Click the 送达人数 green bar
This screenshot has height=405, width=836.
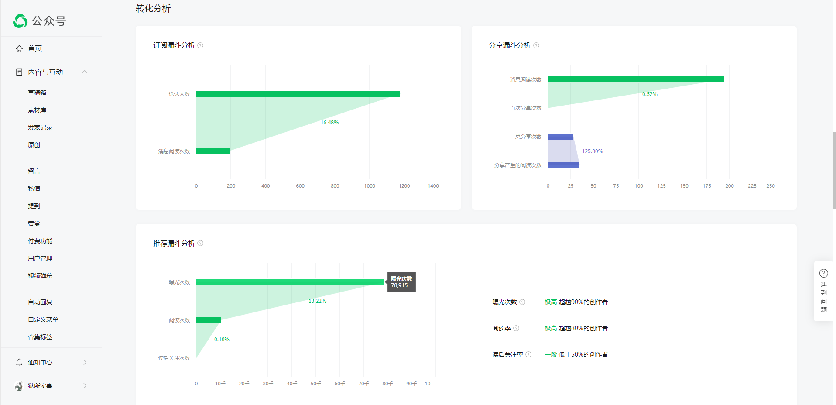pos(298,94)
